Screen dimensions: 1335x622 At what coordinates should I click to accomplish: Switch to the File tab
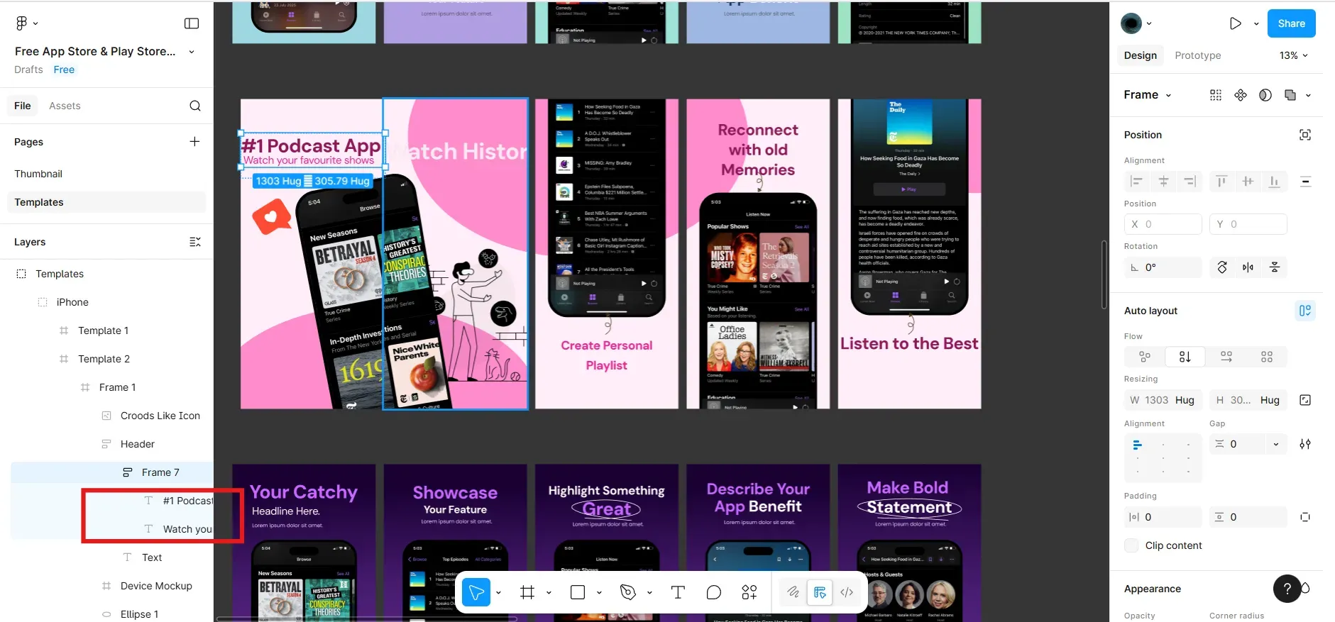(23, 106)
